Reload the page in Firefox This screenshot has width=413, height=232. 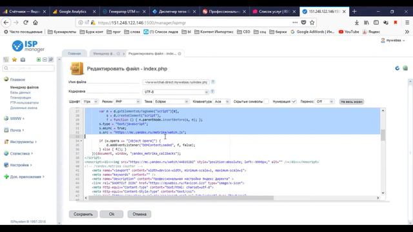click(26, 23)
